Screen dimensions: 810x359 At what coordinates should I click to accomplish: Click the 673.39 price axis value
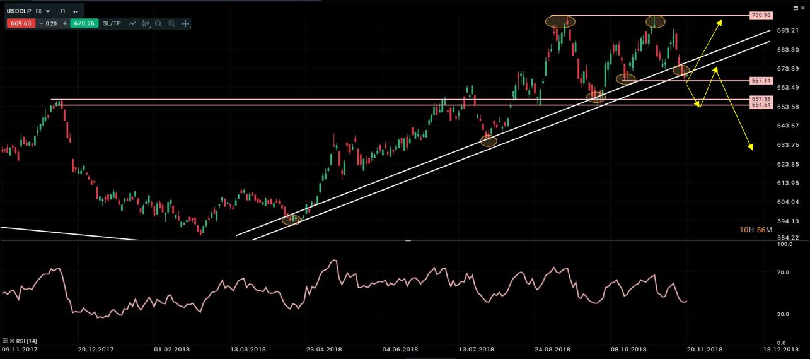tap(788, 68)
